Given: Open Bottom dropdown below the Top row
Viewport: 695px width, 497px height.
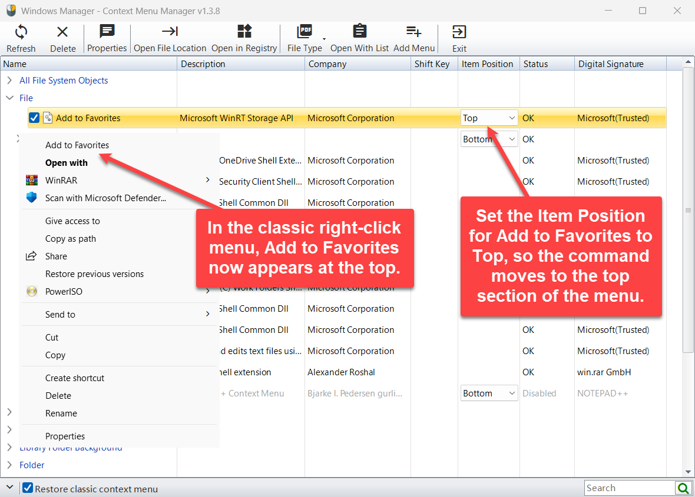Looking at the screenshot, I should point(489,139).
